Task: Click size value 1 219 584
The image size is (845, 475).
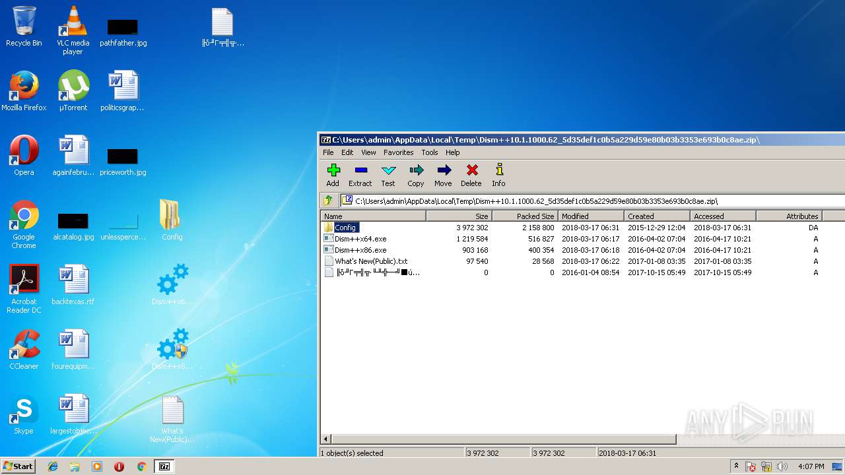Action: (472, 239)
